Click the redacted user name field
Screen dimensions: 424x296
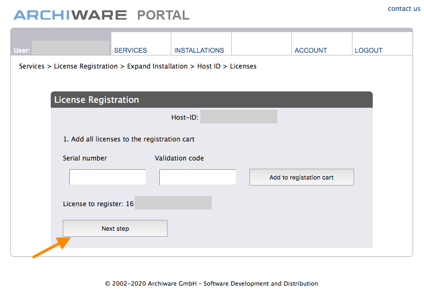coord(70,48)
